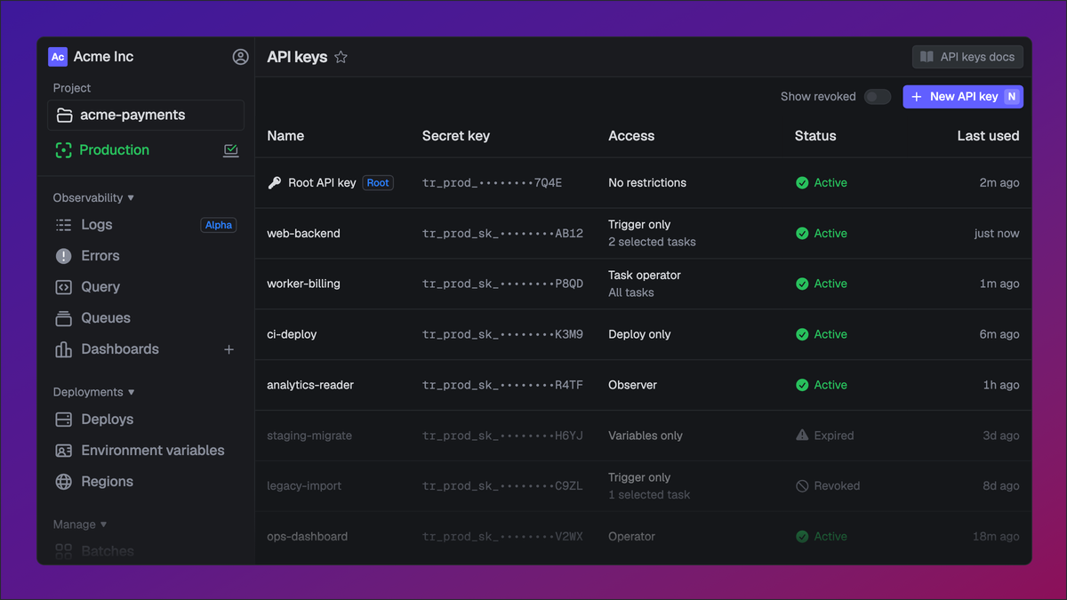Open the Dashboards page
1067x600 pixels.
[x=120, y=349]
